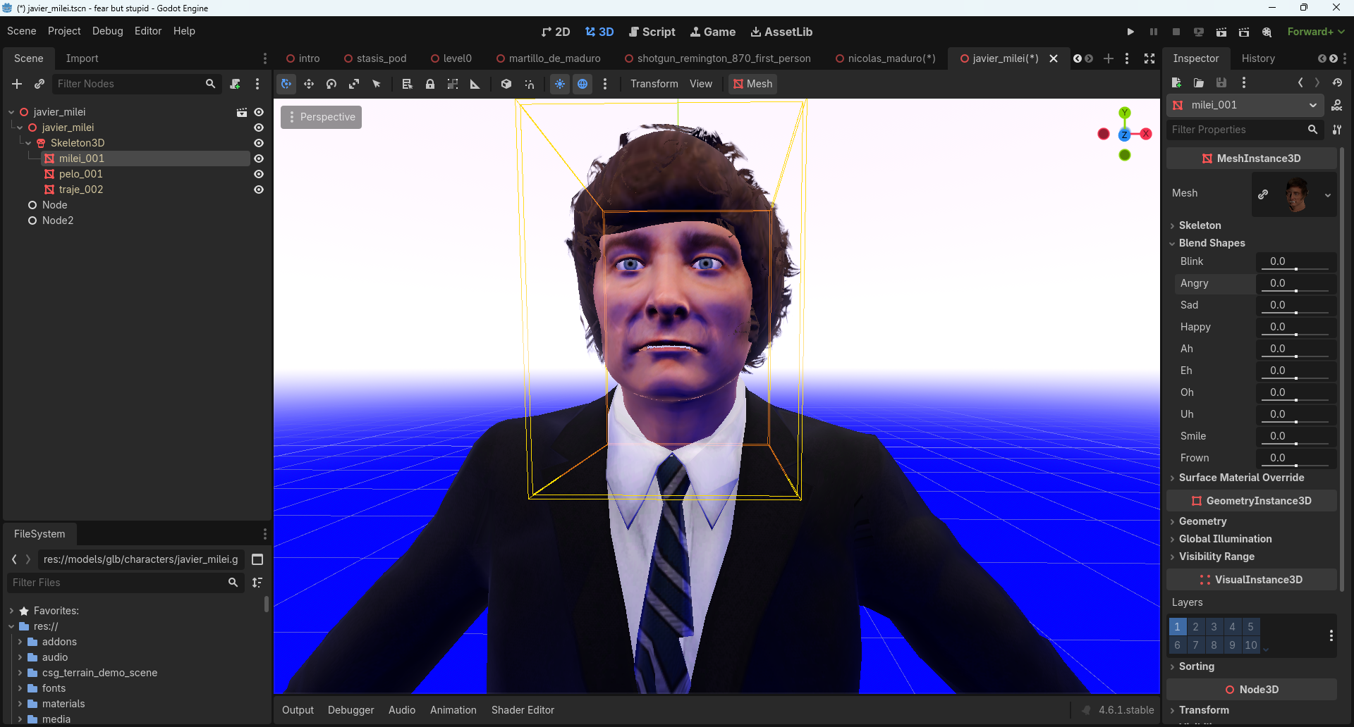Open the level0 scene tab
The height and width of the screenshot is (727, 1354).
(x=451, y=58)
